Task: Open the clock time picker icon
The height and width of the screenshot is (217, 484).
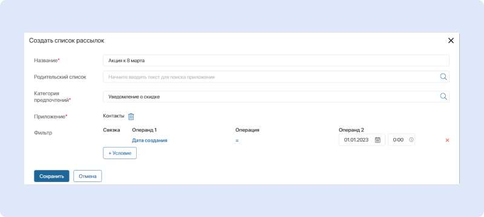Action: [x=411, y=140]
